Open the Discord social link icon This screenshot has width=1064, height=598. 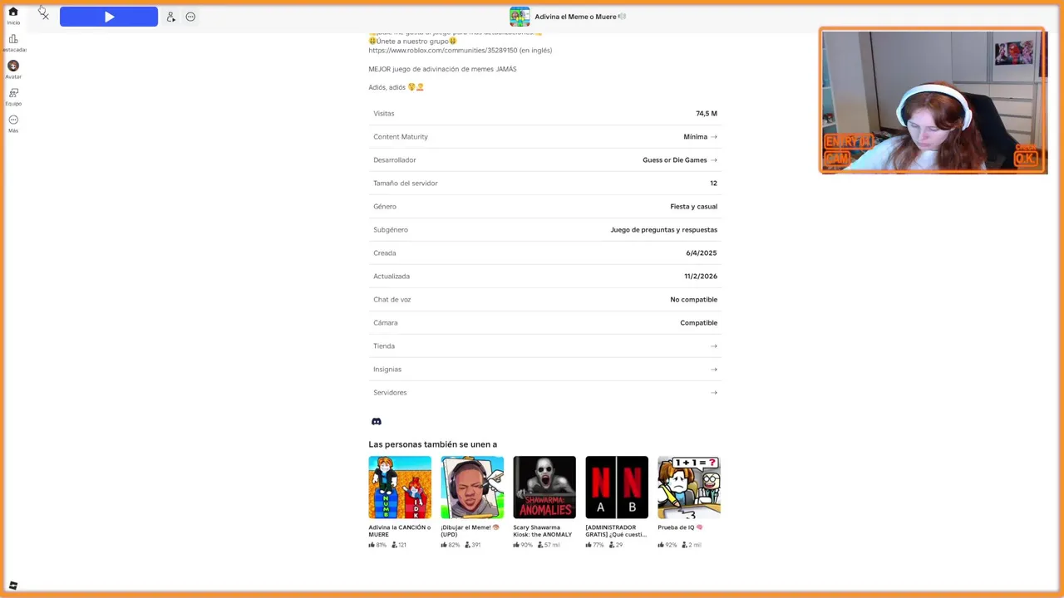tap(377, 422)
